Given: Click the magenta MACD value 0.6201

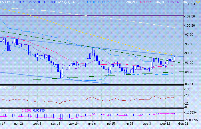Looking at the screenshot, I should (x=27, y=110).
